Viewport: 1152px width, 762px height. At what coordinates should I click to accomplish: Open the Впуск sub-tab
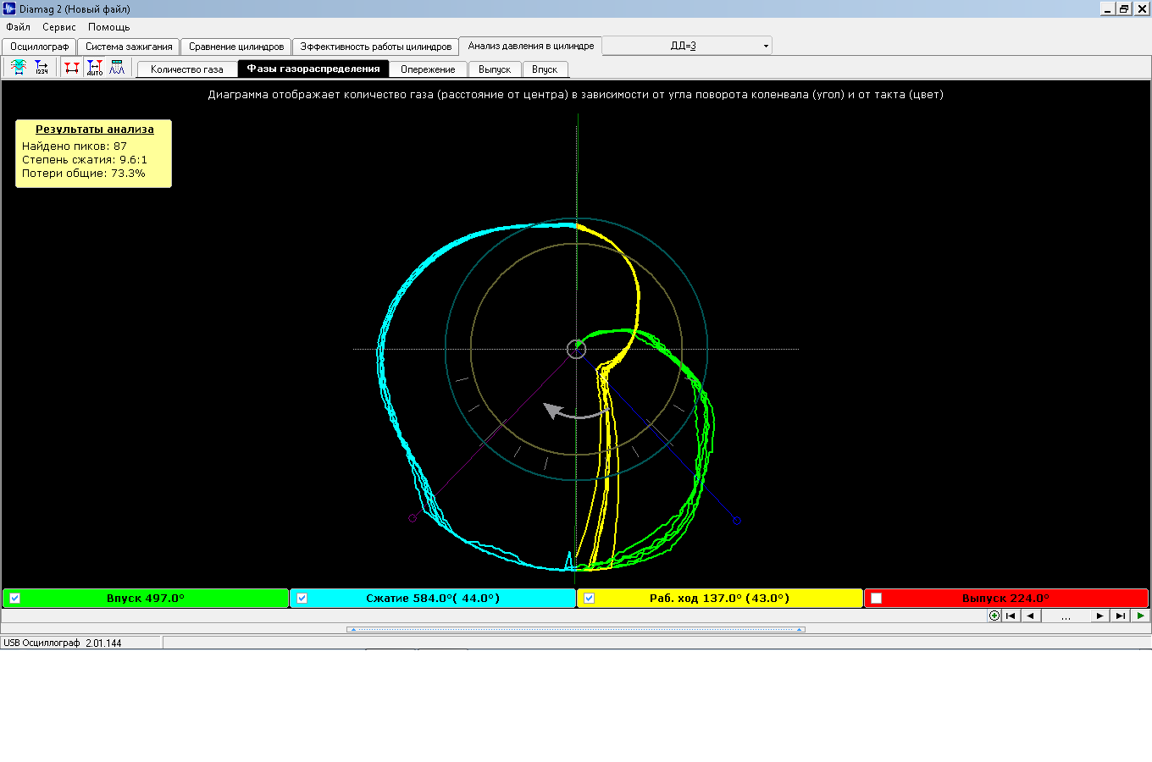545,69
